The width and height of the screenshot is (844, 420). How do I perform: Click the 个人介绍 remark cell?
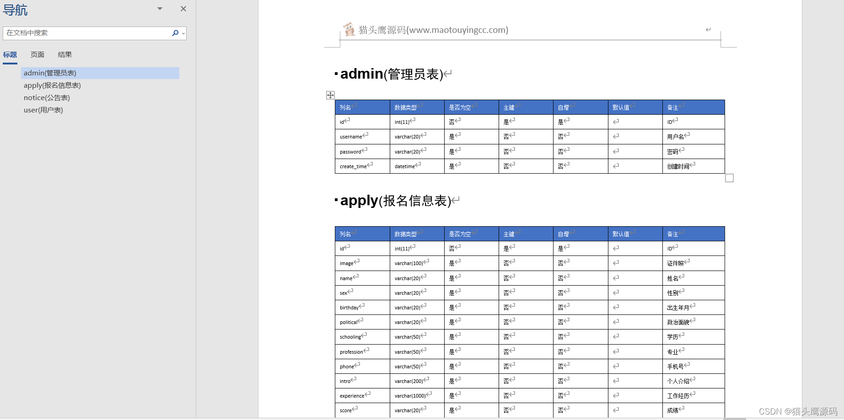(693, 381)
